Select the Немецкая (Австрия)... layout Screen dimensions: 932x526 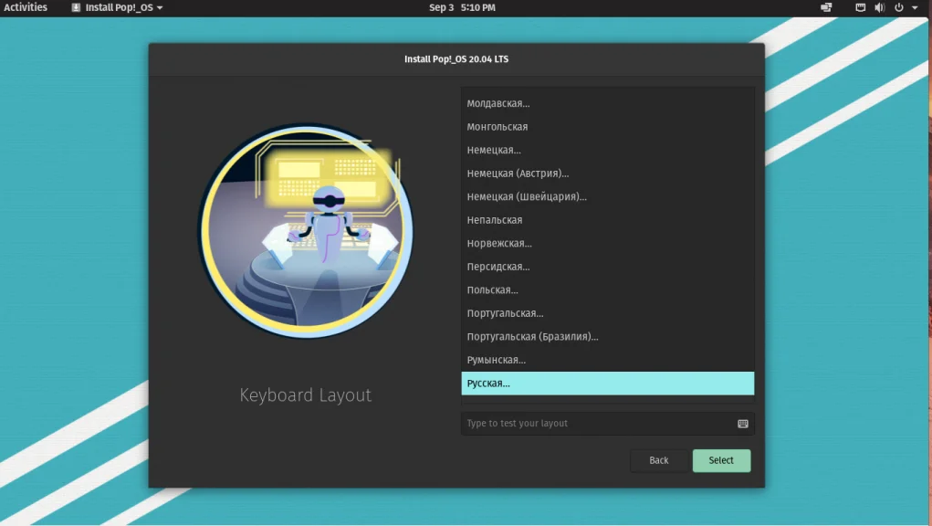(x=607, y=174)
